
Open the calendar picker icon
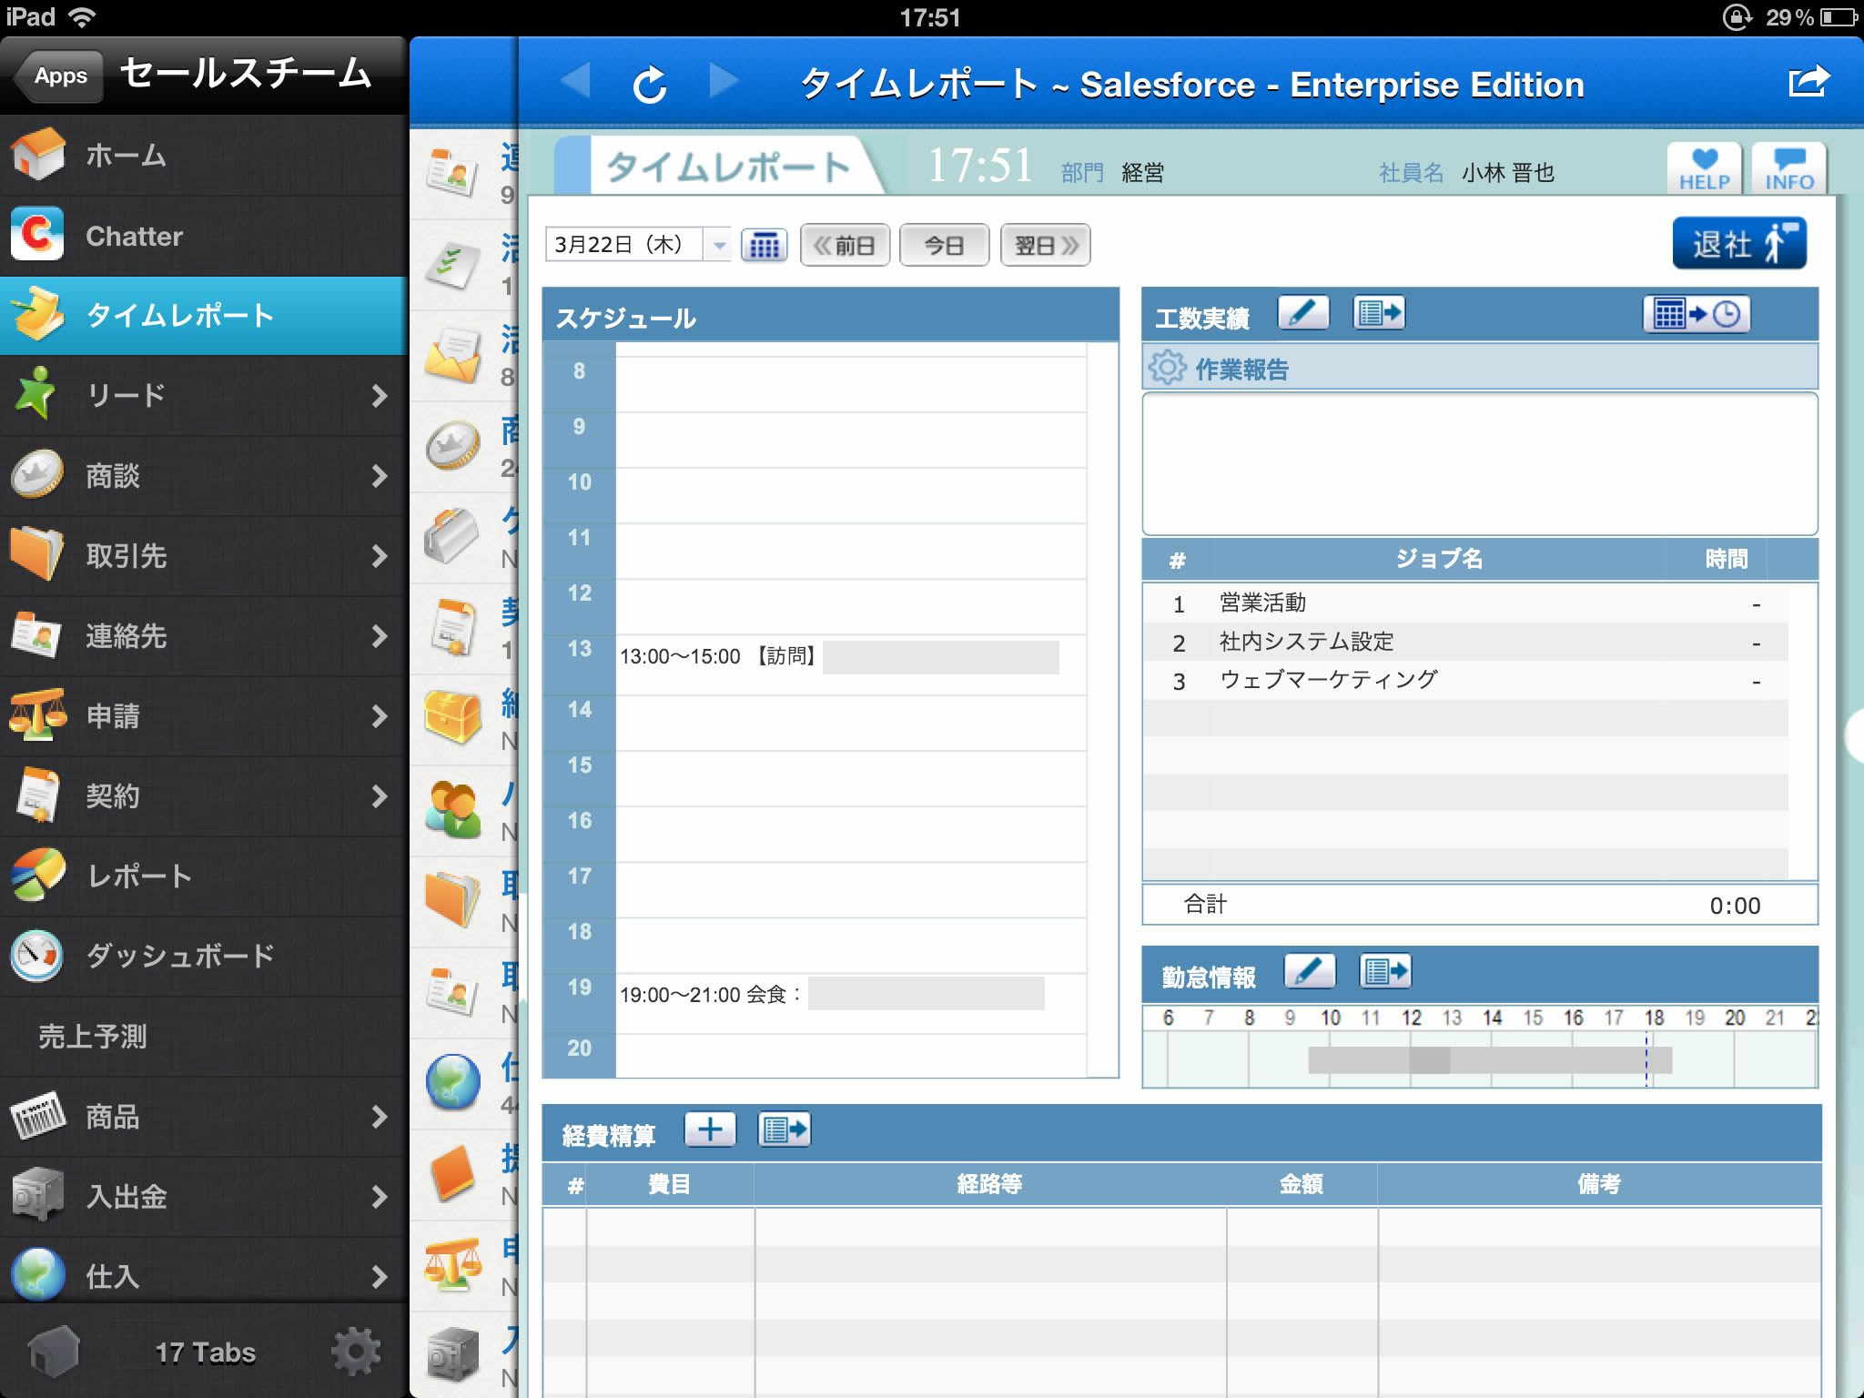click(764, 245)
